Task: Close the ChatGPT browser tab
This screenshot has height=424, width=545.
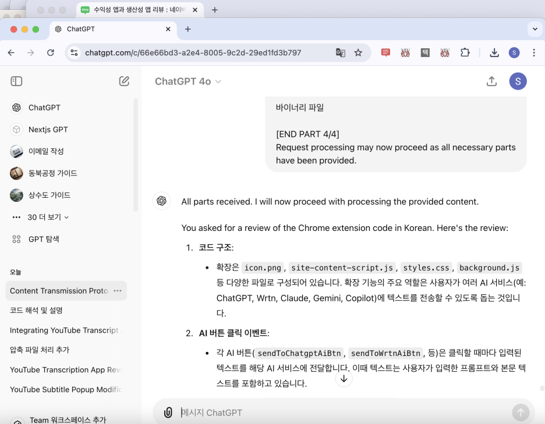Action: pos(168,29)
